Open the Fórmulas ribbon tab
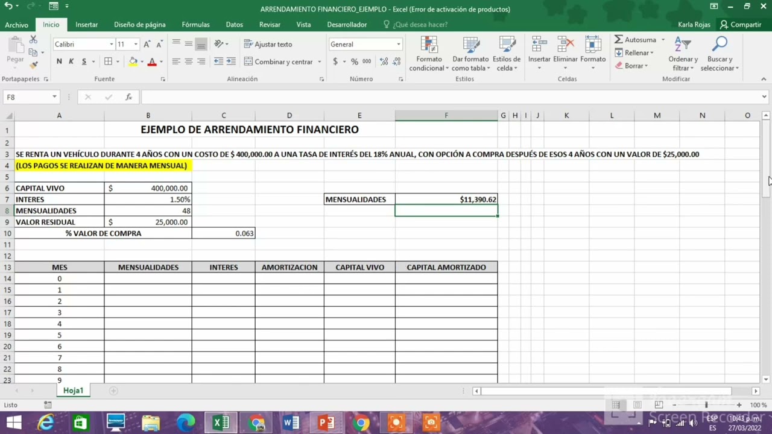 [x=195, y=25]
